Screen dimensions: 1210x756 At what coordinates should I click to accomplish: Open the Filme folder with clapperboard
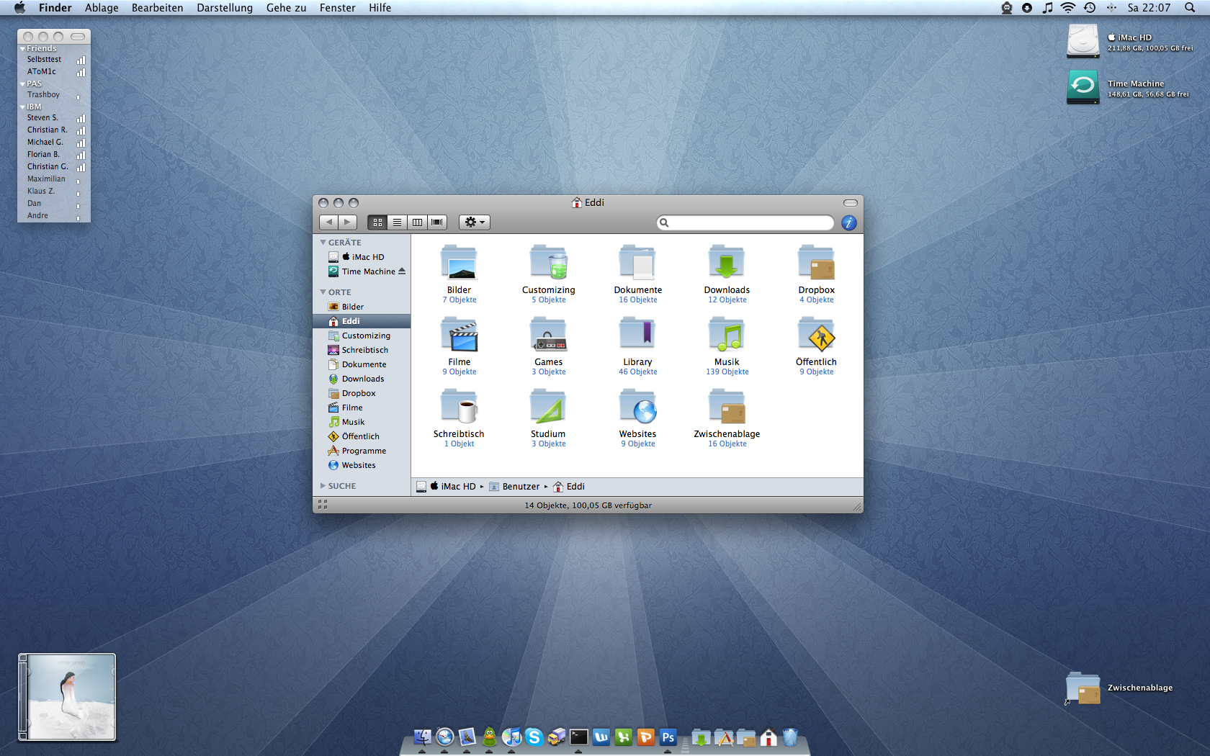click(x=459, y=335)
